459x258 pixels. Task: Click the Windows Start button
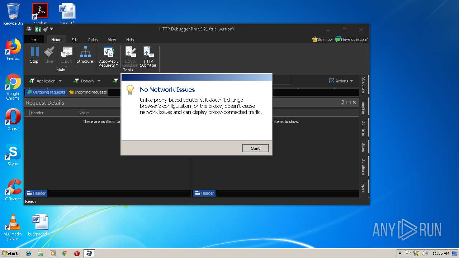pyautogui.click(x=10, y=253)
